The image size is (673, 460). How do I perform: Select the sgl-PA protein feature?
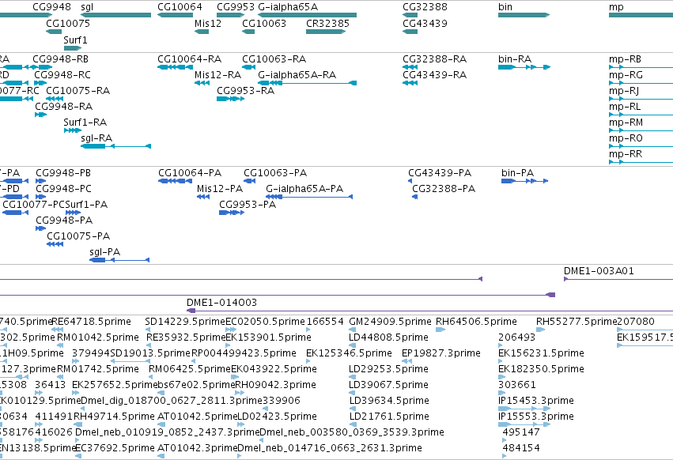(x=119, y=260)
